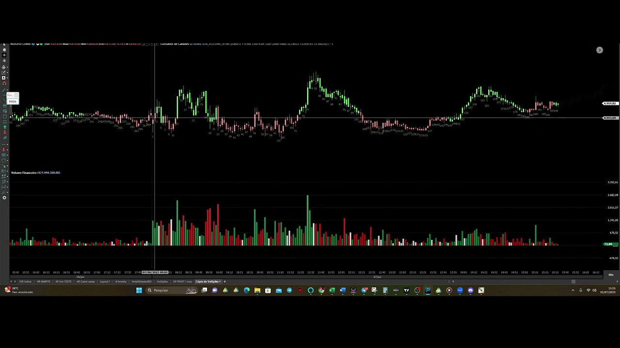Switch to the 13R Indice tab

coord(25,281)
